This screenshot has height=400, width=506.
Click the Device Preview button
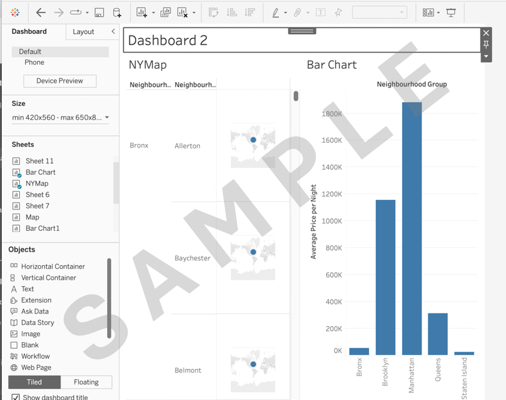[x=60, y=81]
